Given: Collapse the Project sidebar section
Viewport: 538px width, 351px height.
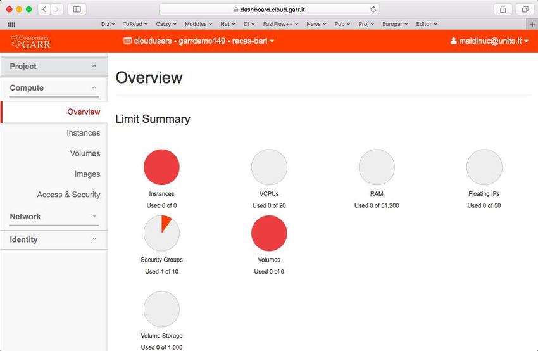Looking at the screenshot, I should pos(54,67).
